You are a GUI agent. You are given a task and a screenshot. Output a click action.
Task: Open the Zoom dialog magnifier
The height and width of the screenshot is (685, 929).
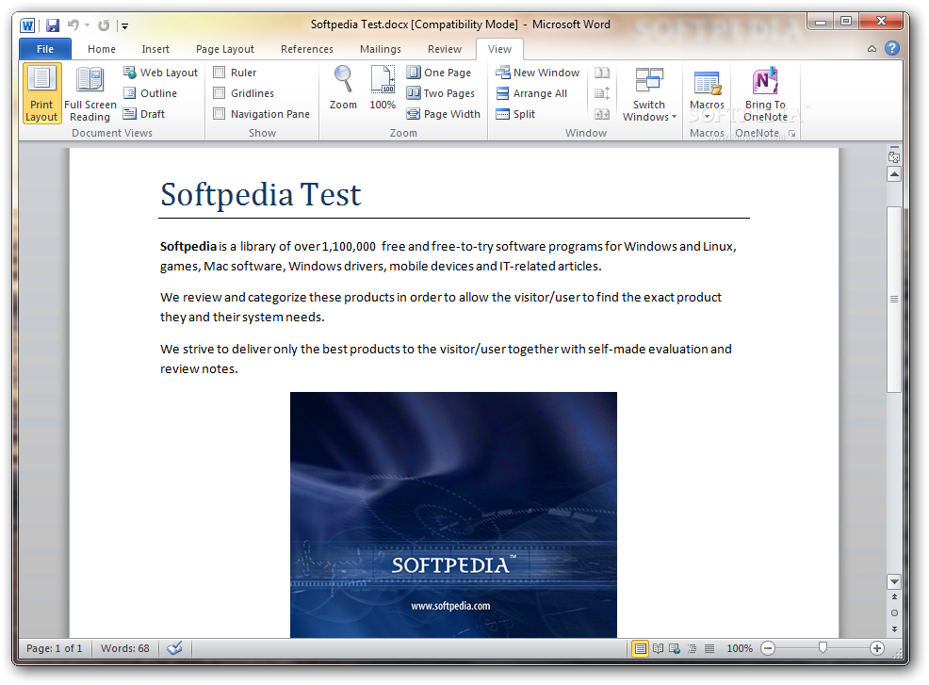(x=343, y=88)
